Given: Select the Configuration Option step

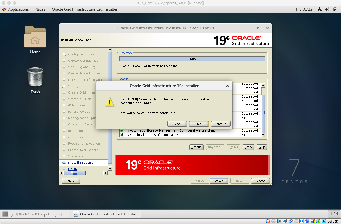Looking at the screenshot, I should (x=84, y=54).
